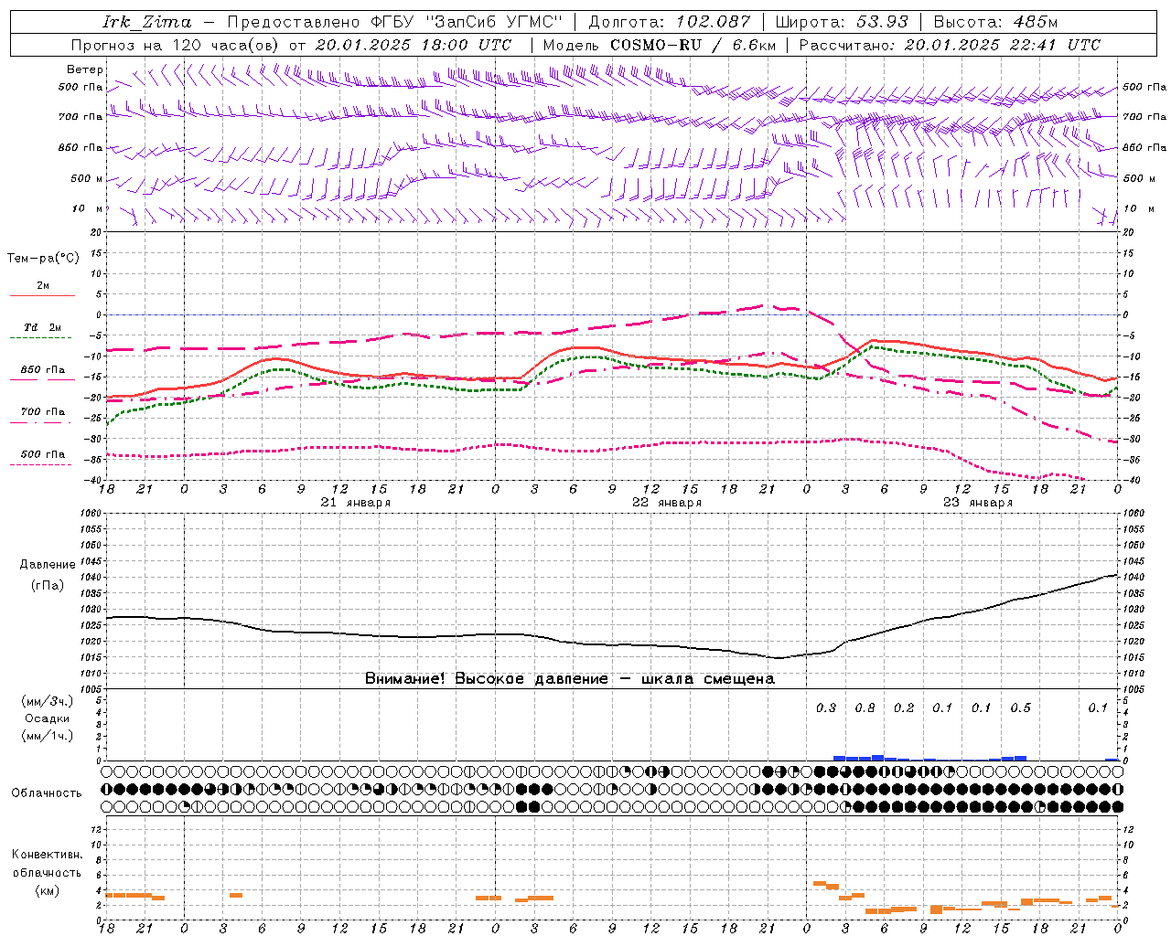This screenshot has width=1171, height=936.
Task: Click the Широта: 53.93 value
Action: click(x=842, y=22)
